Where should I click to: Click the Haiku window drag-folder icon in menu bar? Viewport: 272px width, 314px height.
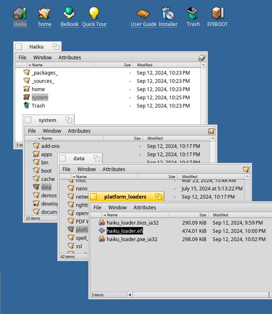[x=202, y=58]
